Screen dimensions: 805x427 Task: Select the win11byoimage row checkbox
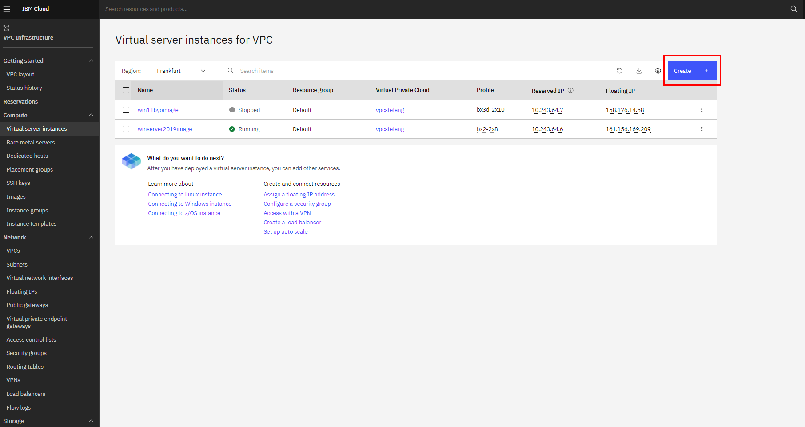tap(126, 110)
